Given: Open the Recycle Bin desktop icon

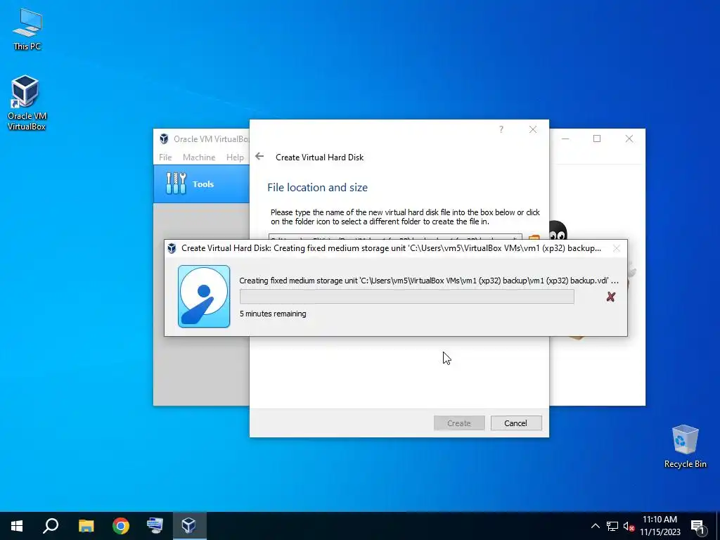Looking at the screenshot, I should pos(685,446).
